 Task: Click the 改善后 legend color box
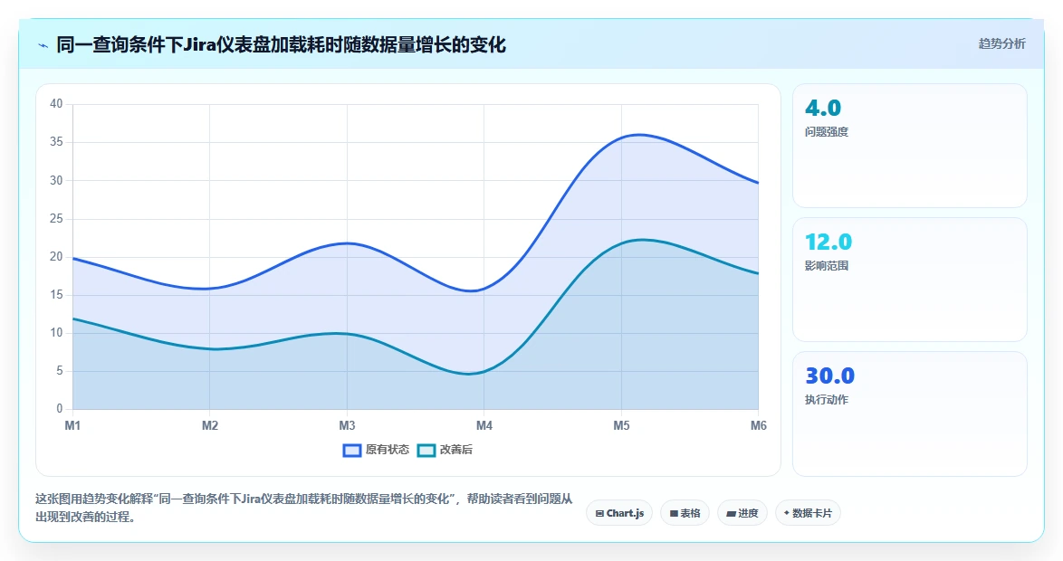426,451
